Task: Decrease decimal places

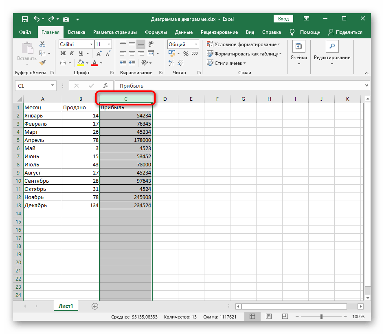Action: (181, 63)
